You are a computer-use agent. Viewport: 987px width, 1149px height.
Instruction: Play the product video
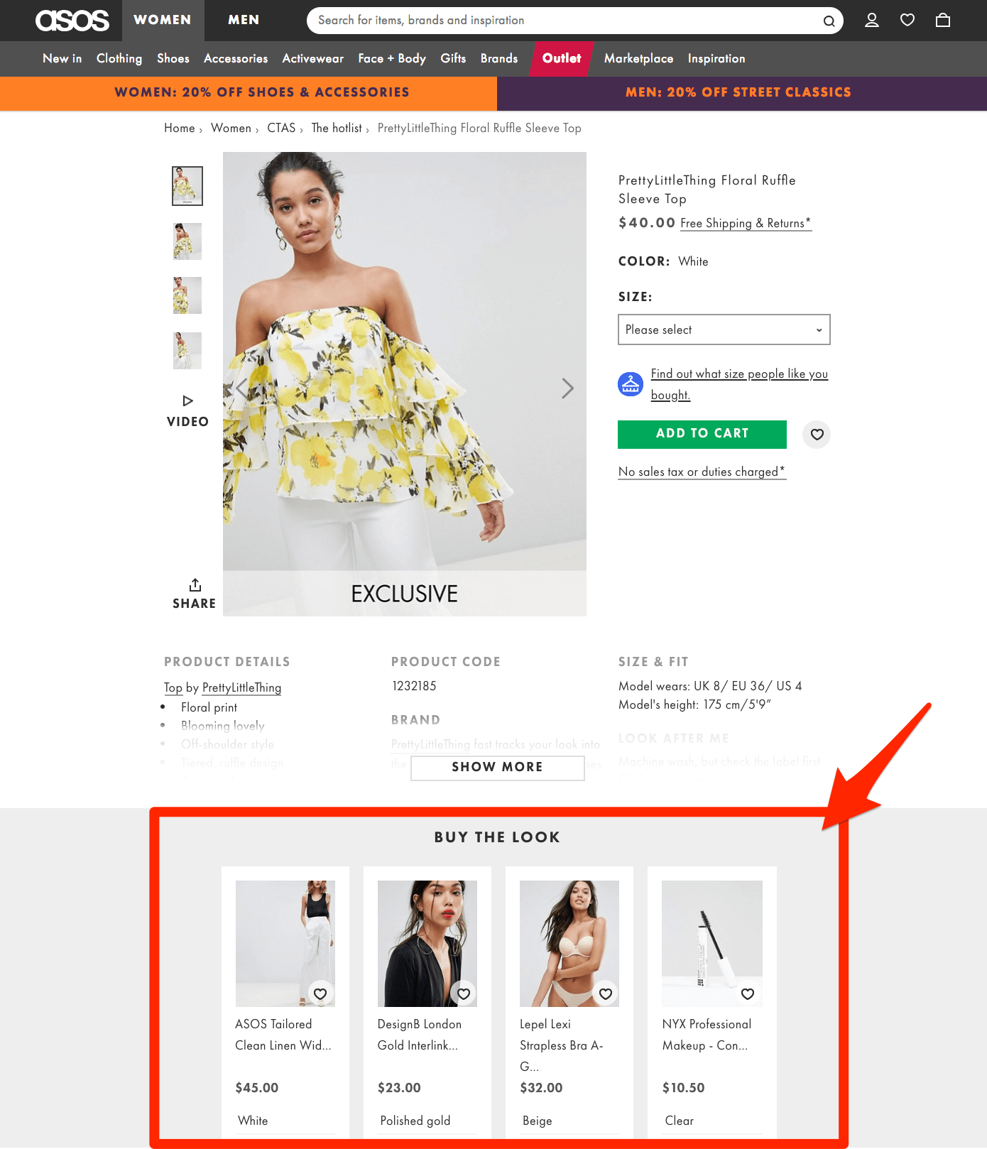(x=187, y=401)
